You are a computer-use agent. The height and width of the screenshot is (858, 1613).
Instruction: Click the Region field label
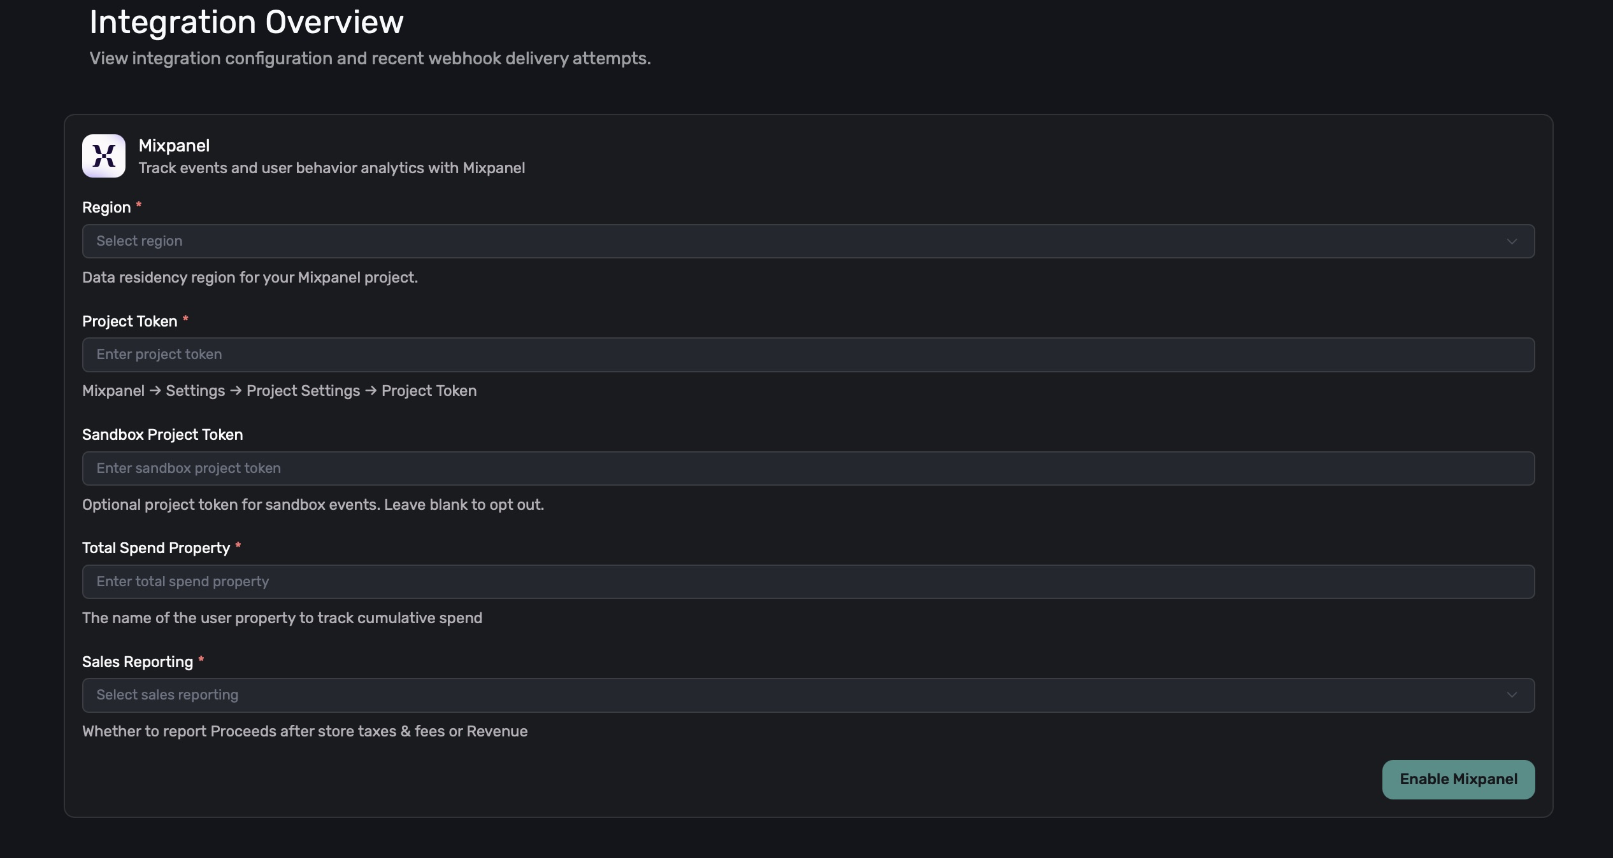pos(106,207)
